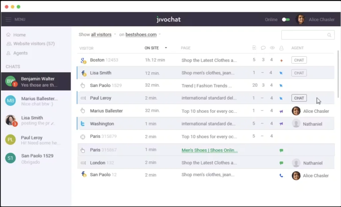Sort by ON SITE column header
This screenshot has width=341, height=207.
tap(152, 48)
